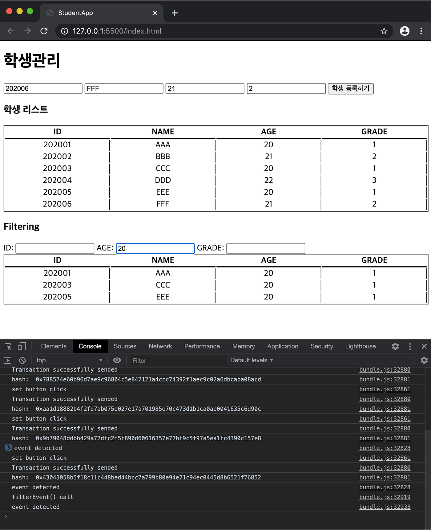Click the Filtering ID input field

point(55,248)
